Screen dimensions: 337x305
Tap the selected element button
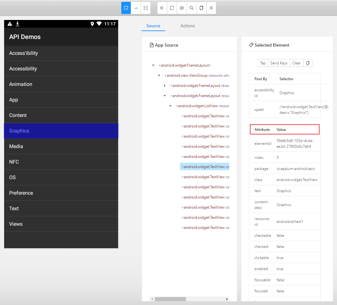(x=263, y=63)
